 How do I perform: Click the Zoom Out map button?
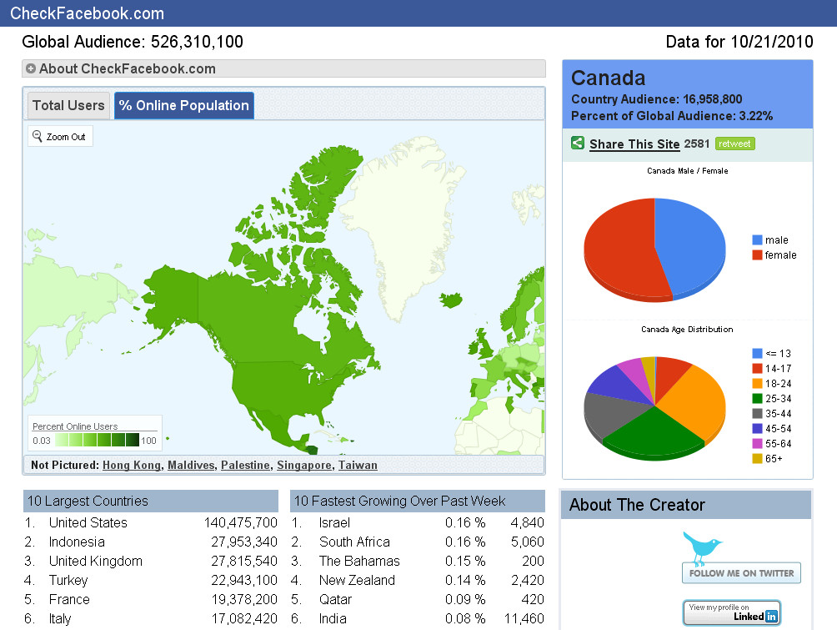(60, 136)
